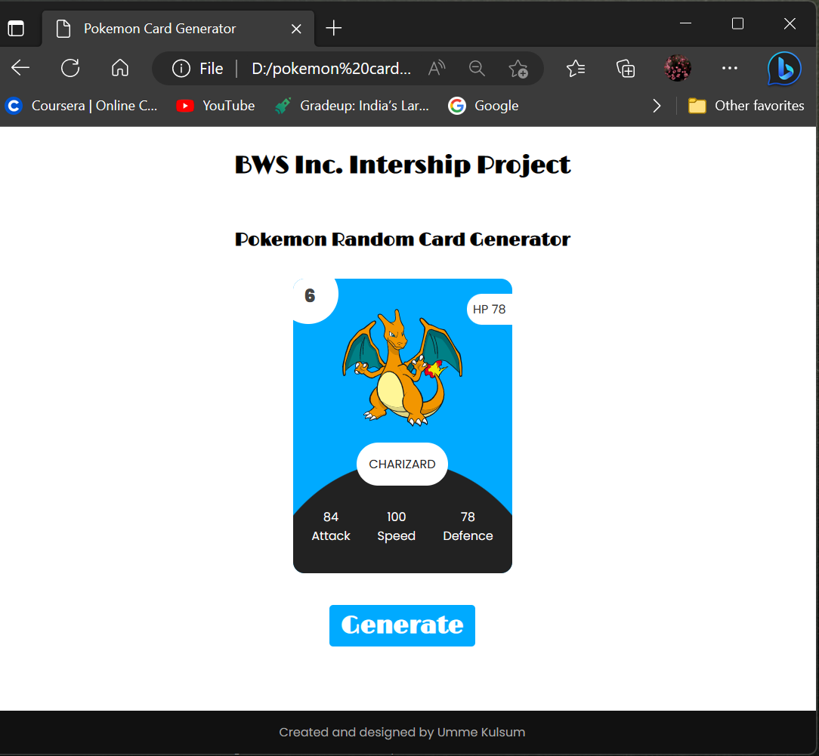Close the Pokemon Card Generator tab
Image resolution: width=819 pixels, height=756 pixels.
(296, 29)
